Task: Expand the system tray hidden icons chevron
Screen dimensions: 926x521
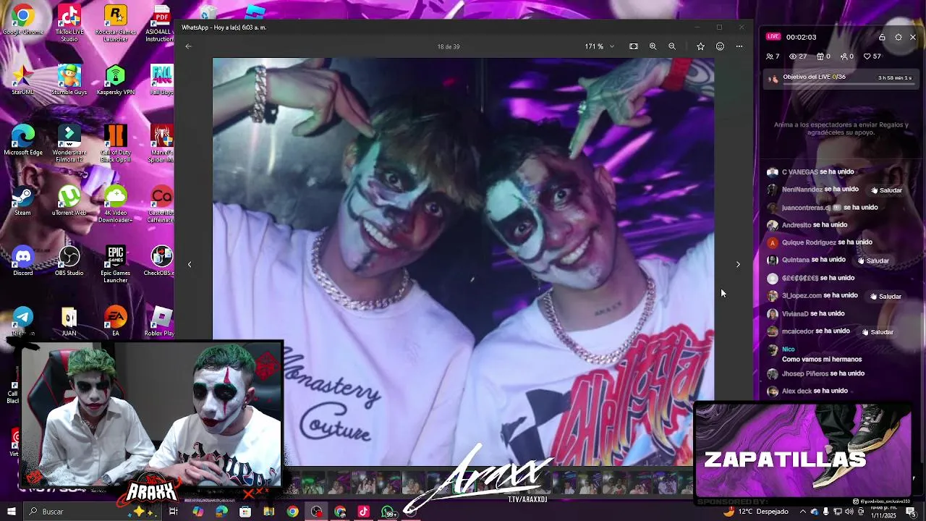Action: (802, 512)
